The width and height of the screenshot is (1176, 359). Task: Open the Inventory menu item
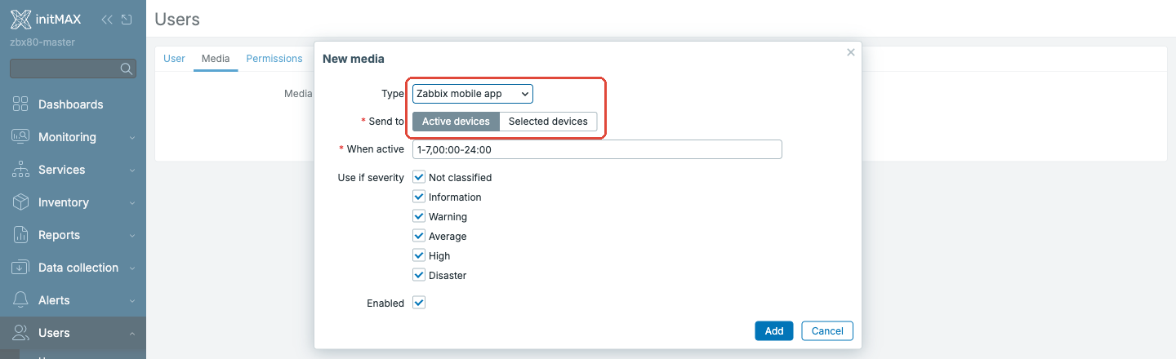[x=73, y=202]
